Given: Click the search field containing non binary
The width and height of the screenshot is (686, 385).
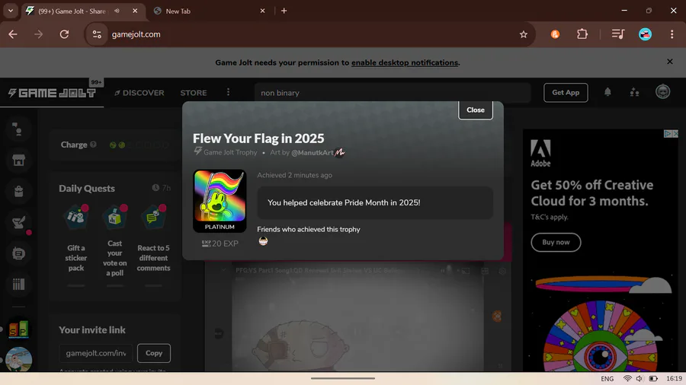Looking at the screenshot, I should (393, 93).
